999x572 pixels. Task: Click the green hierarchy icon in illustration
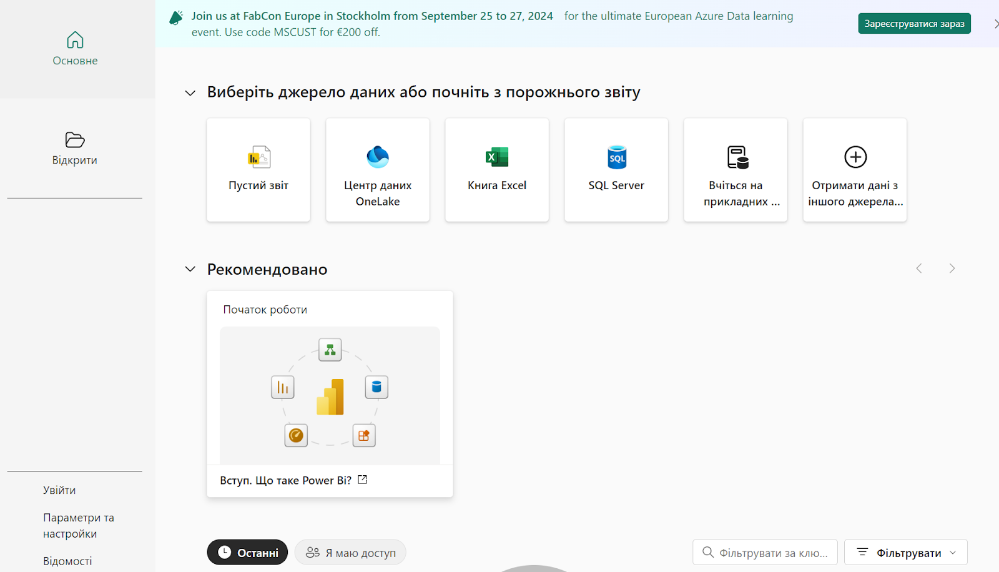(330, 350)
